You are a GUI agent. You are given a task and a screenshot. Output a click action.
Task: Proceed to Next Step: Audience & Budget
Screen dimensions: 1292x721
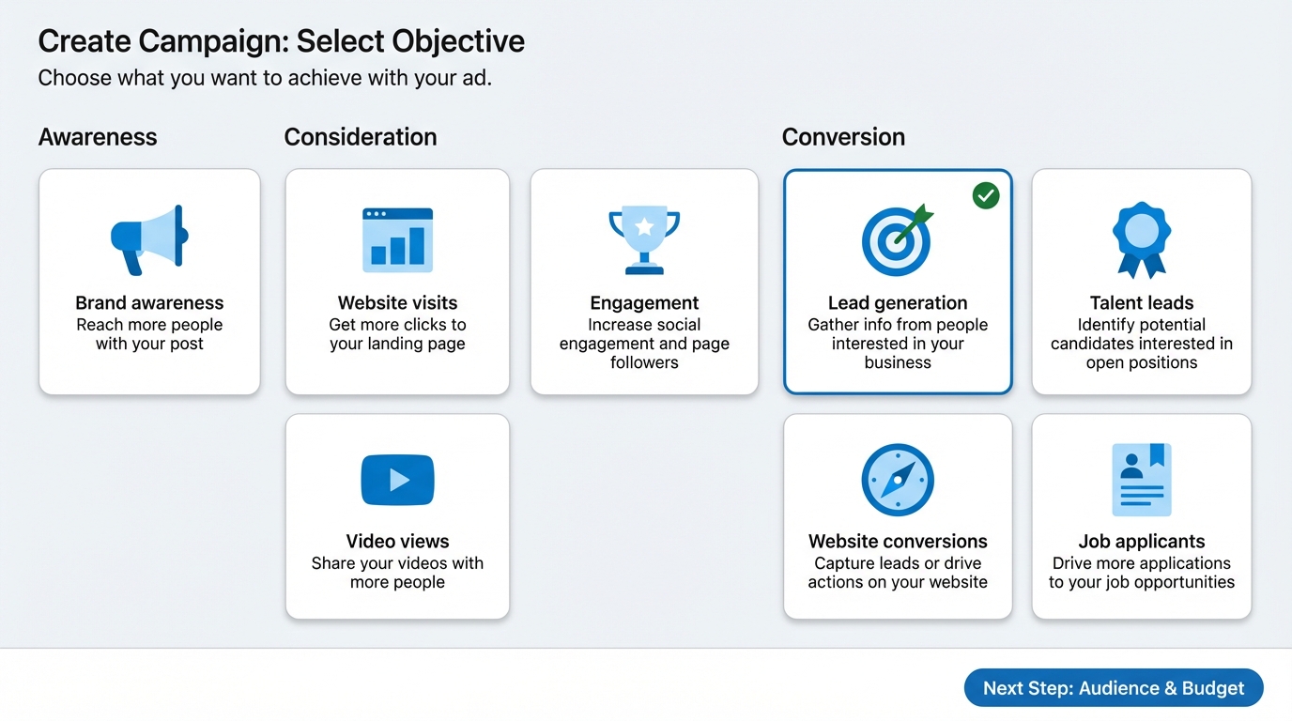pos(1114,688)
